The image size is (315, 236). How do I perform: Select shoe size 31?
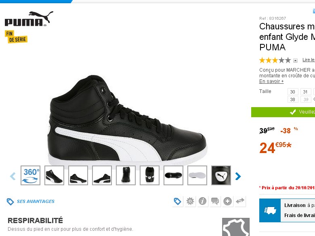(306, 92)
